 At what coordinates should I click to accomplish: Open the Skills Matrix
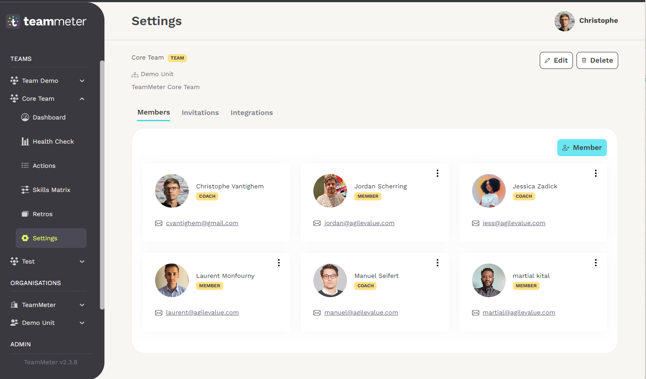(x=52, y=190)
